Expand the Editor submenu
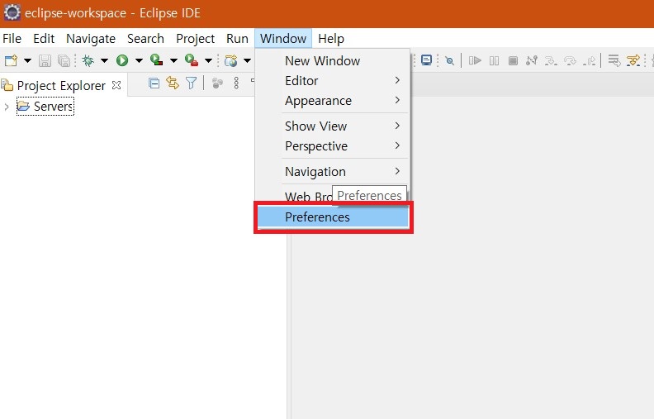The image size is (654, 419). tap(333, 80)
